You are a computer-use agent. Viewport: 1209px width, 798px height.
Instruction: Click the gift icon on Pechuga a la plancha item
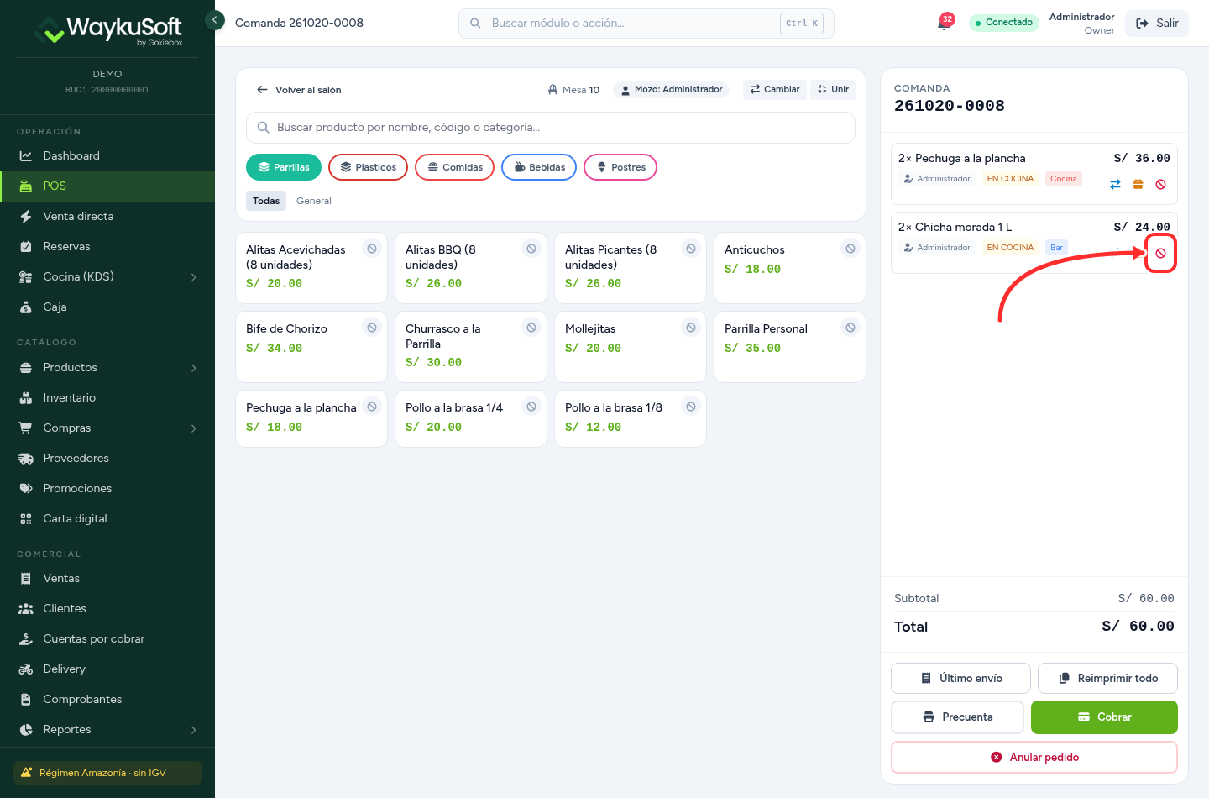(1138, 184)
